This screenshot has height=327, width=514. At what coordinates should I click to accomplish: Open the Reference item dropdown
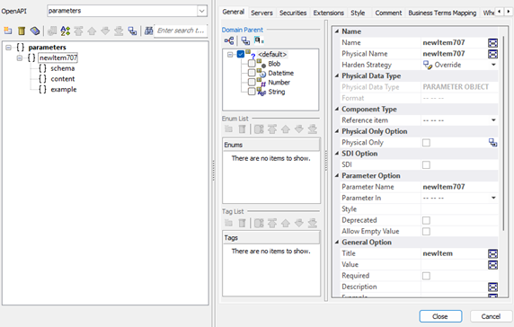493,120
